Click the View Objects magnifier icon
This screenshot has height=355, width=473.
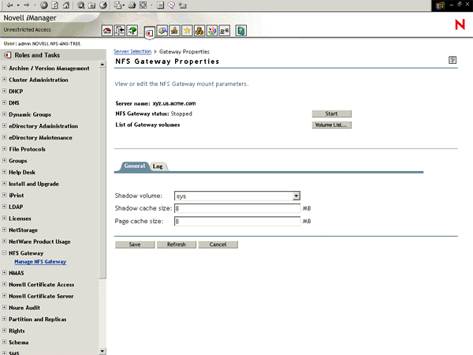[162, 31]
